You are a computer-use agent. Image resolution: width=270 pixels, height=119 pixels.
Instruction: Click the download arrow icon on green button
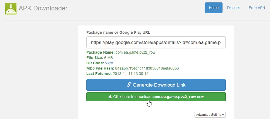pyautogui.click(x=110, y=96)
